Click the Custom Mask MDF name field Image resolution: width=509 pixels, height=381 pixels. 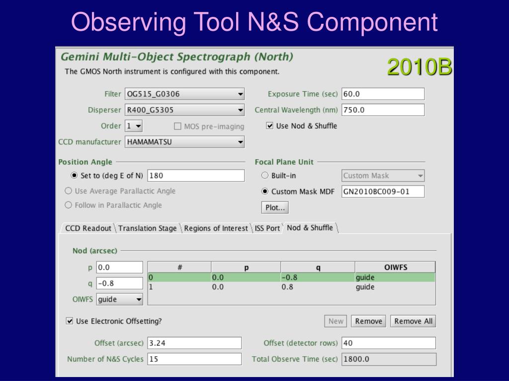(x=383, y=191)
